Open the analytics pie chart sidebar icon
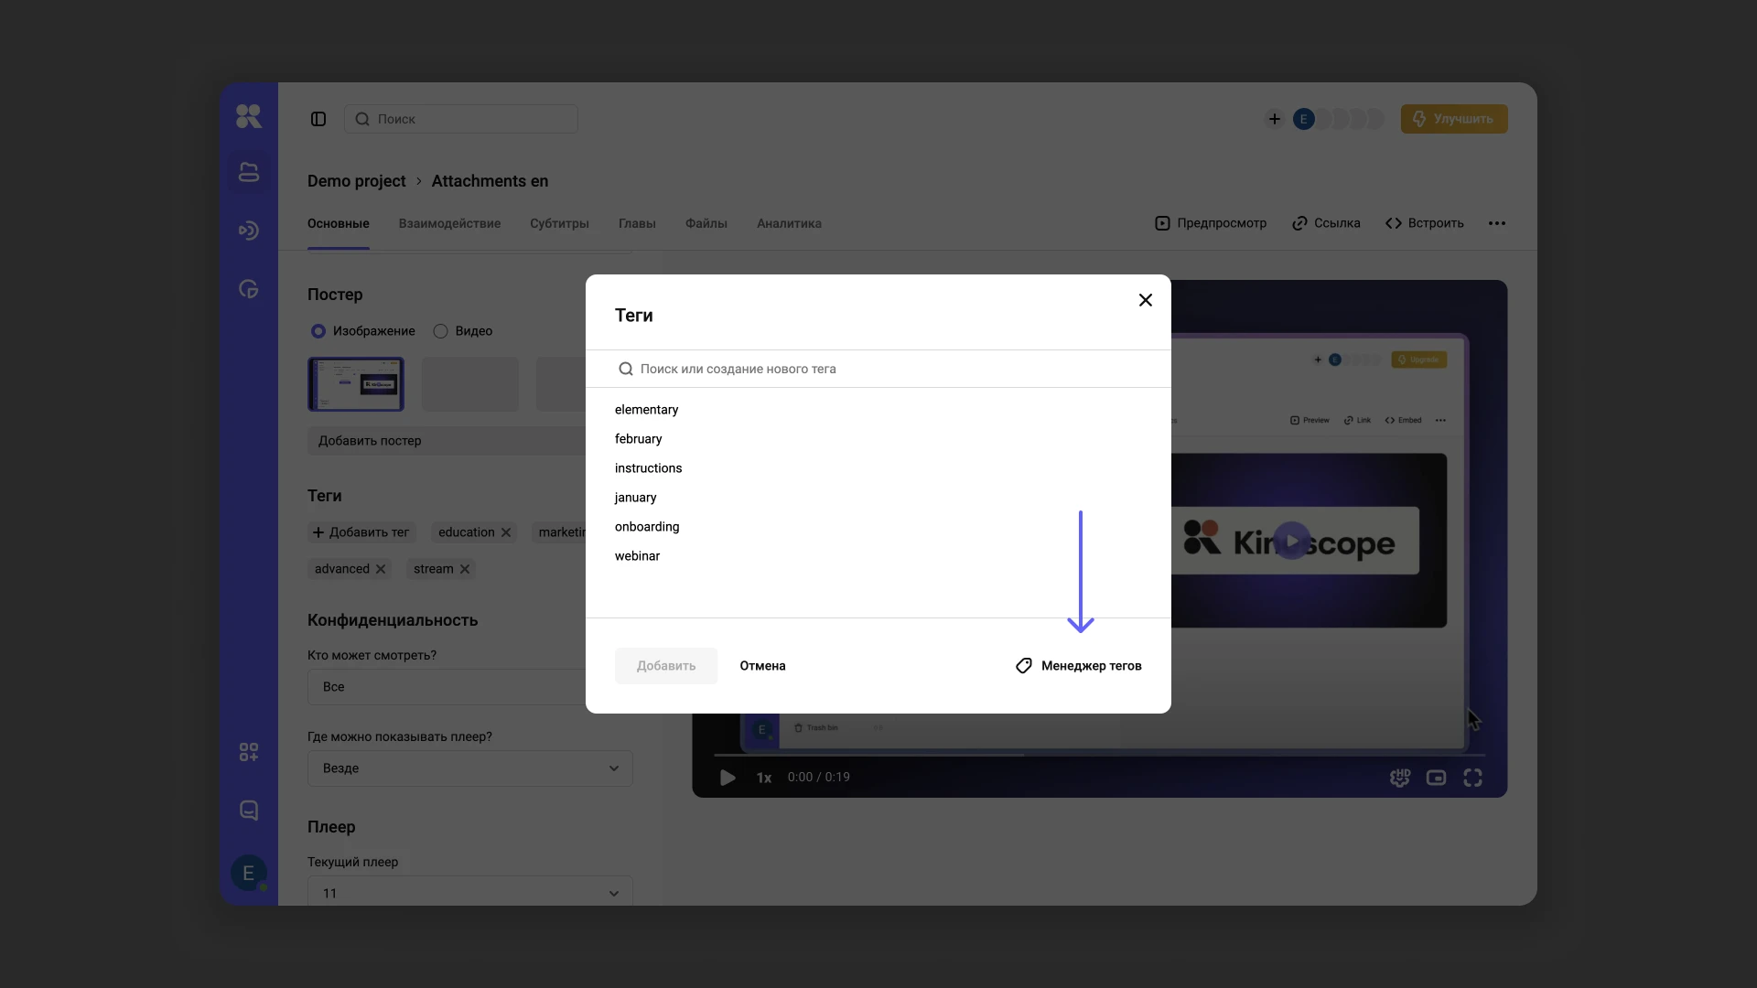The width and height of the screenshot is (1757, 988). click(248, 289)
